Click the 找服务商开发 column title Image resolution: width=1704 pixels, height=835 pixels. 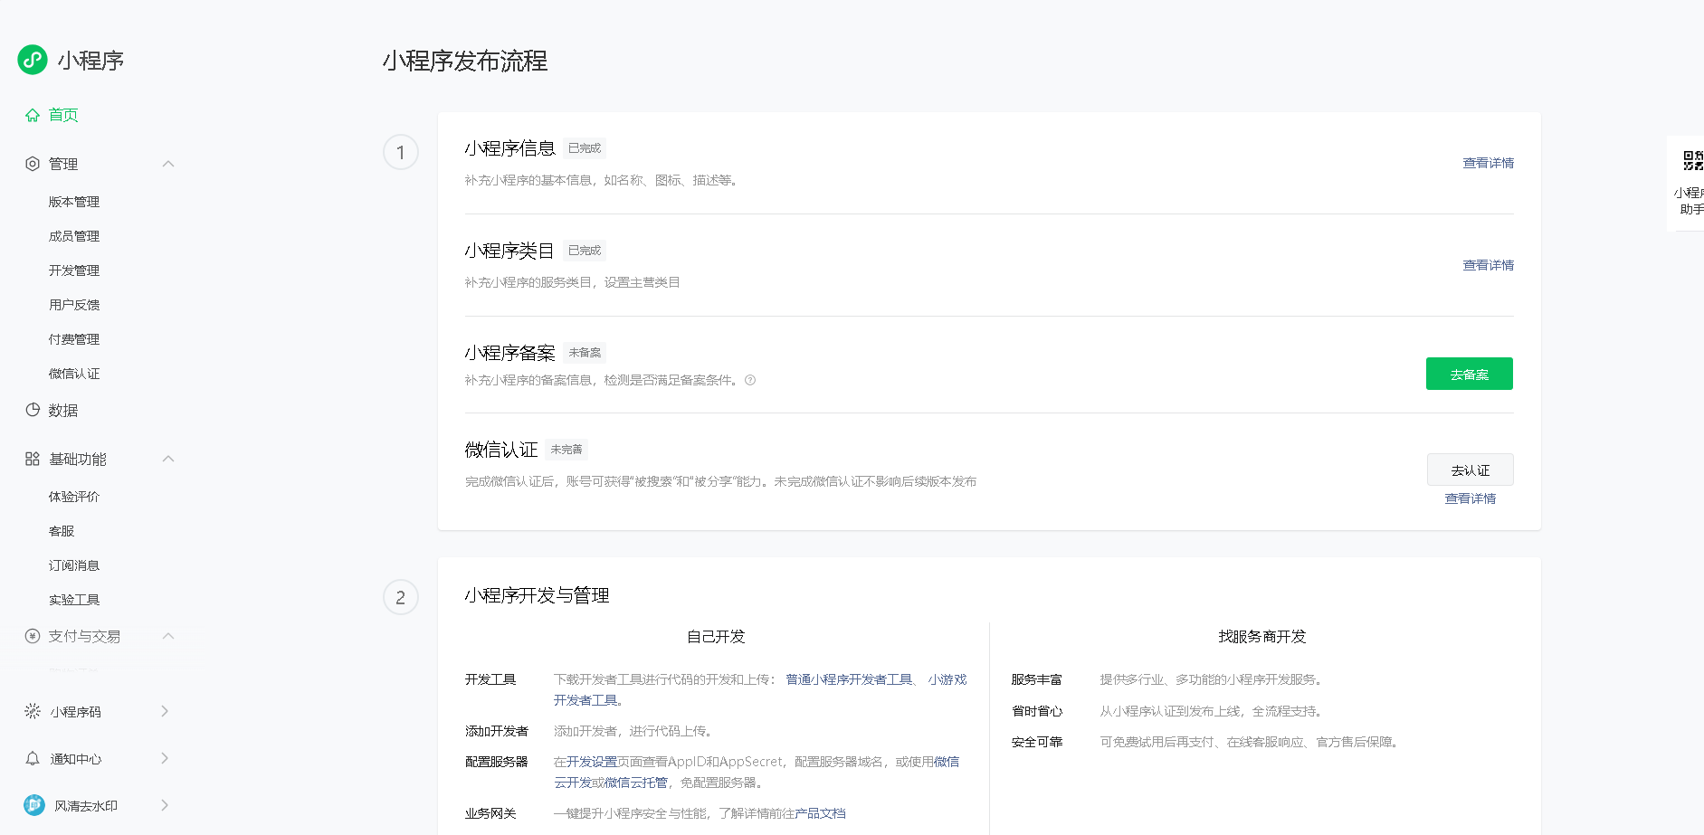[x=1262, y=637]
